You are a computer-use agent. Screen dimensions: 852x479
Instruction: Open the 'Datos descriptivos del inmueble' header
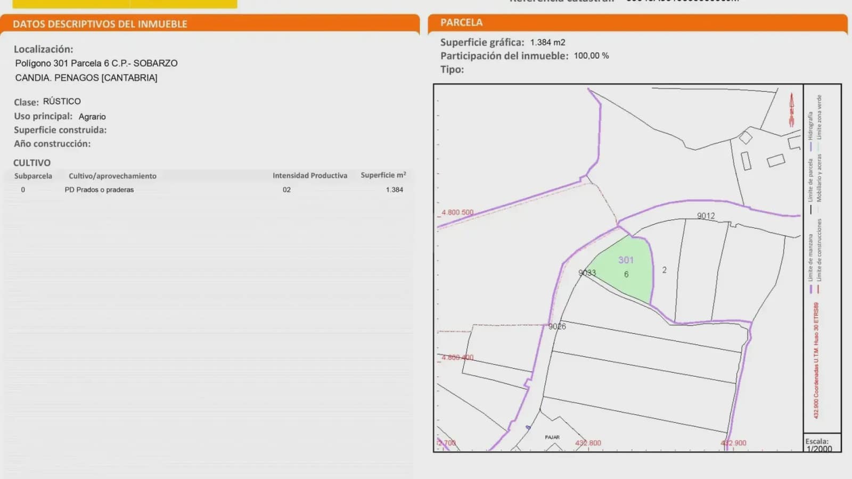pos(100,24)
